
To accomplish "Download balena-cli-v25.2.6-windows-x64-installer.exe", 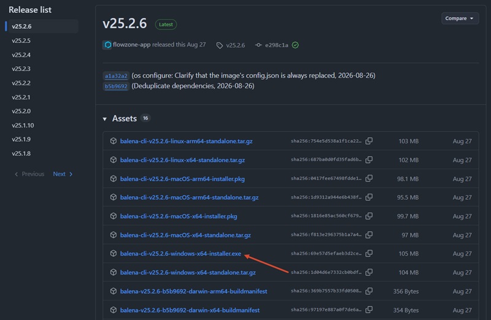I will coord(180,253).
